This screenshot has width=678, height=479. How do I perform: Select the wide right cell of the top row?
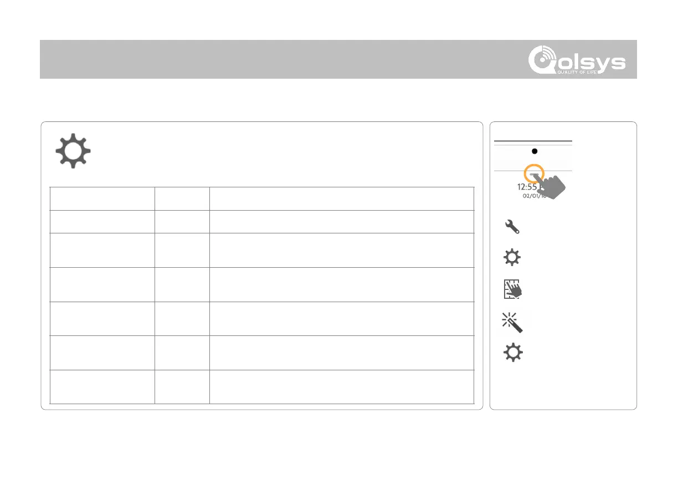pos(341,198)
